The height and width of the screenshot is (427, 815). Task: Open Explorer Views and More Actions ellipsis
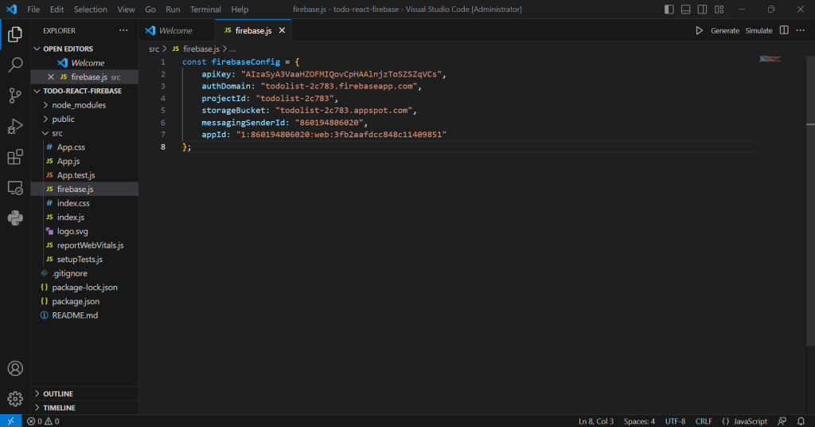click(x=123, y=31)
